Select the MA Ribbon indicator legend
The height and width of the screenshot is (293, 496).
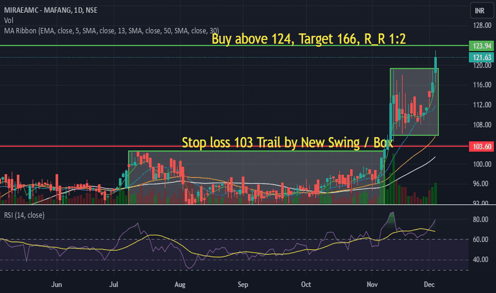(x=111, y=31)
